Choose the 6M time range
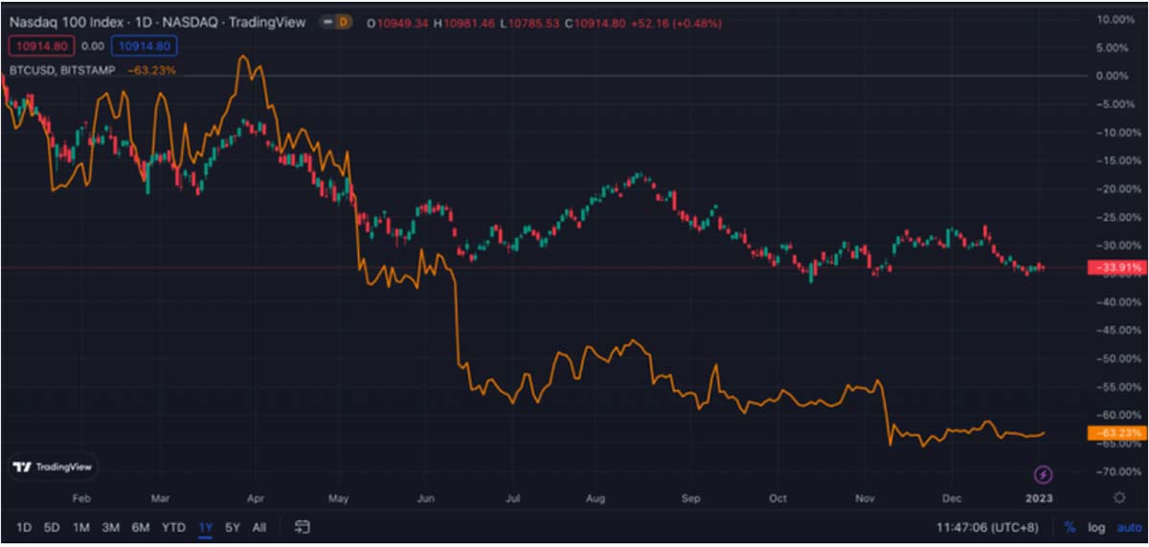 (x=140, y=527)
